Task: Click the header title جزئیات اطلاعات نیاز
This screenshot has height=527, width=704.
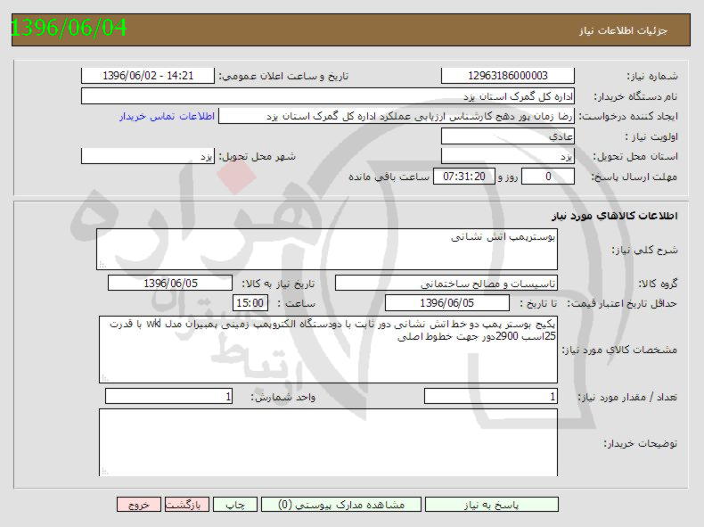Action: point(623,30)
